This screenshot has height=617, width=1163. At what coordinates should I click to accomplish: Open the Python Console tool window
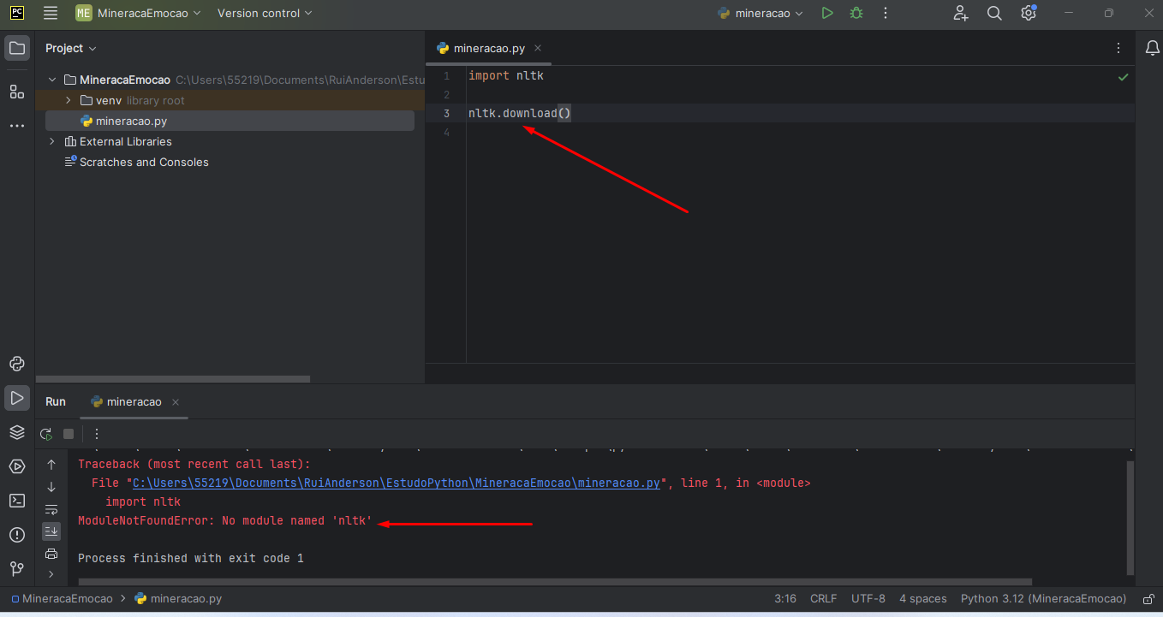[17, 364]
